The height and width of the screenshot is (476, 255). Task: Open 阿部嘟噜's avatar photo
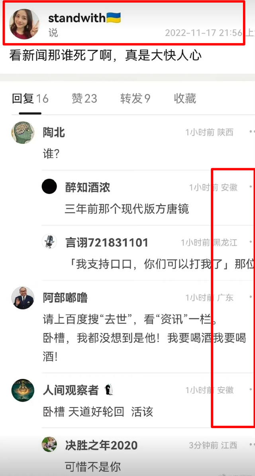(x=23, y=298)
